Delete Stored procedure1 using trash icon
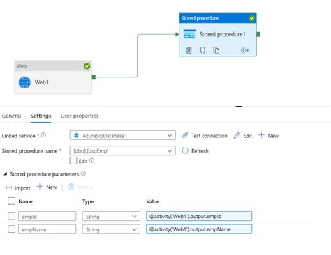 189,50
